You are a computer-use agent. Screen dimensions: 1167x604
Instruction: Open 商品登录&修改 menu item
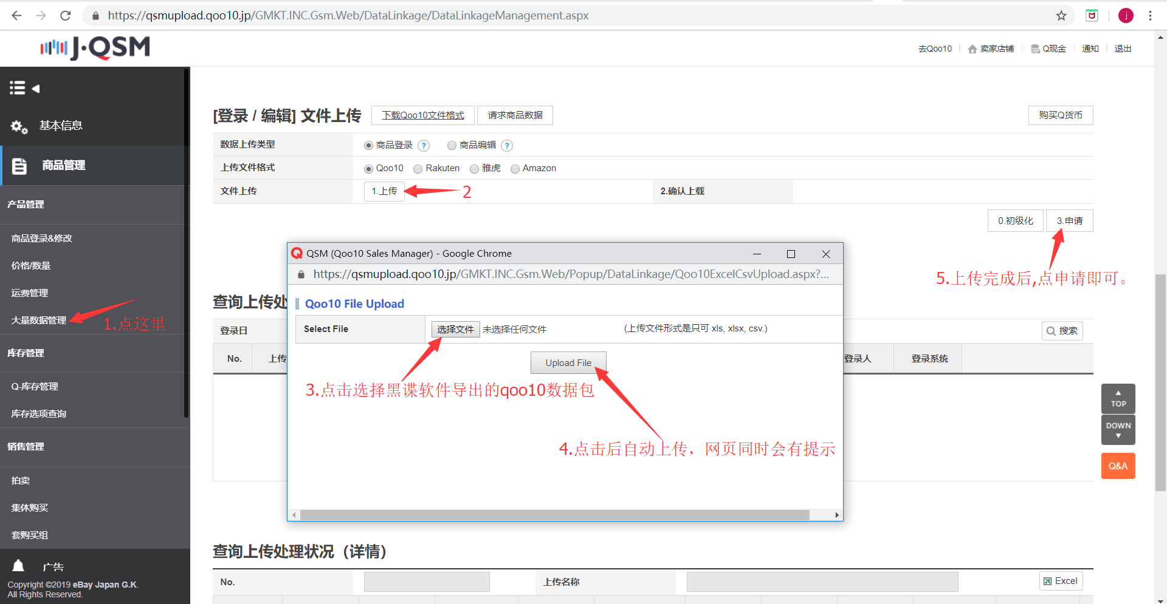pos(41,238)
